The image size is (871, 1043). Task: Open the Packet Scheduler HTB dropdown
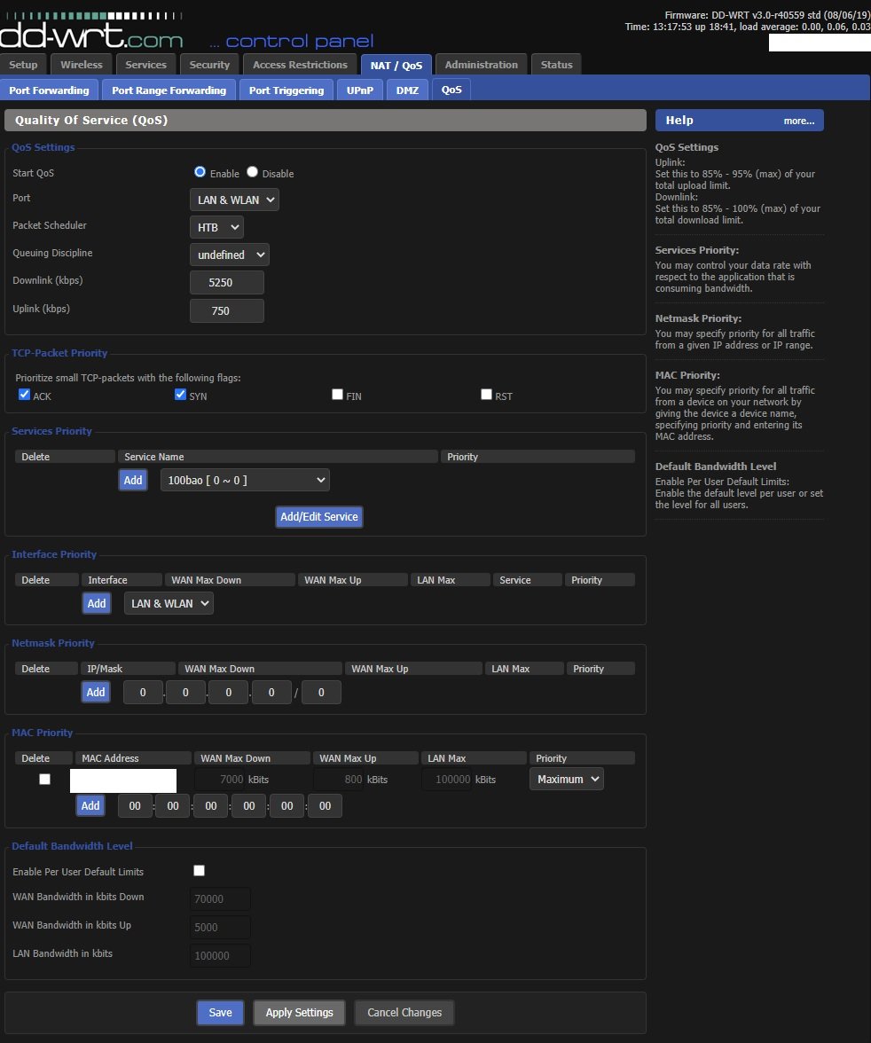pyautogui.click(x=216, y=227)
